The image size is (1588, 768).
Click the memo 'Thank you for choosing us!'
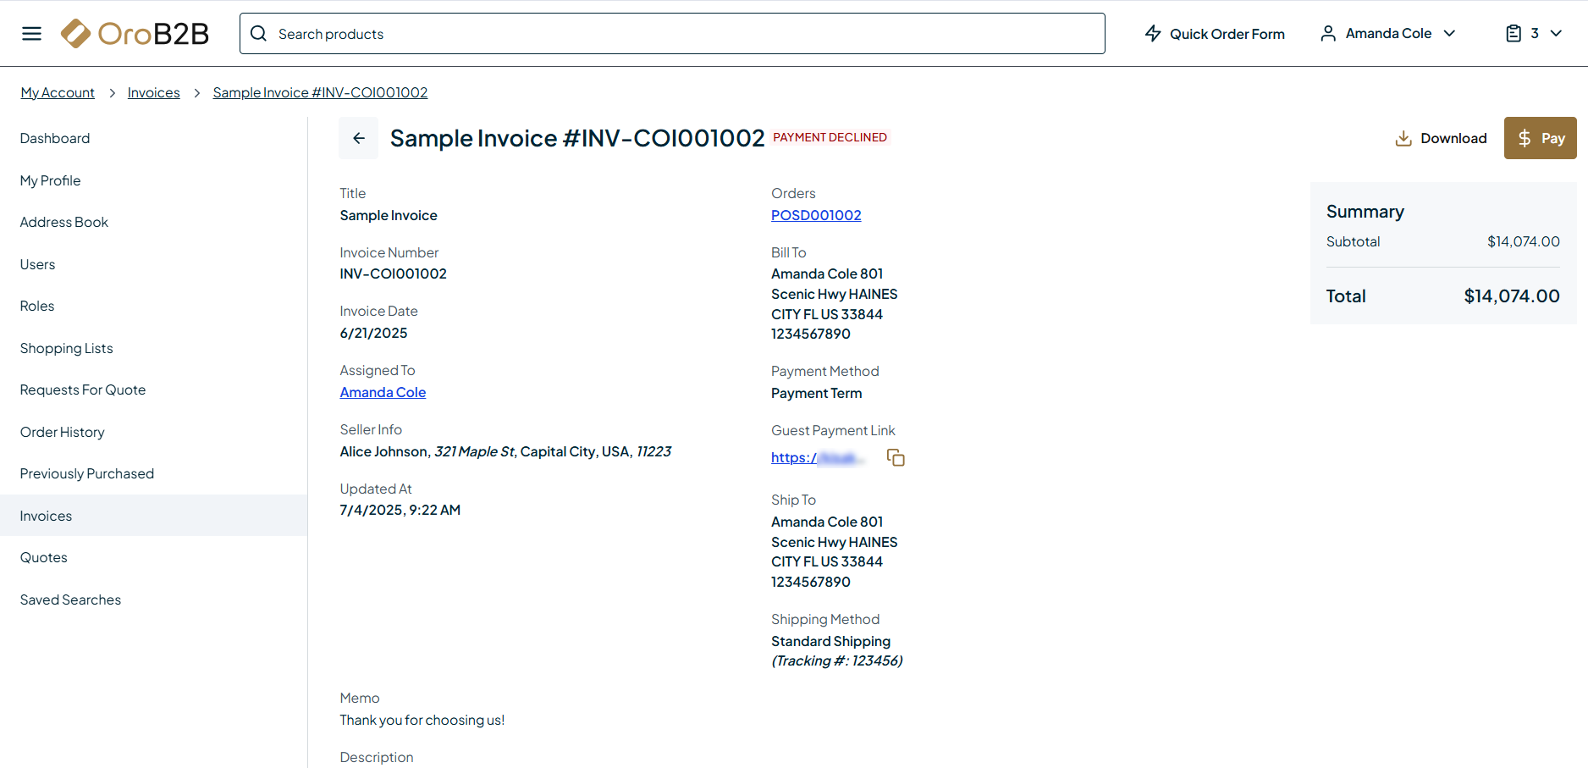[x=422, y=720]
